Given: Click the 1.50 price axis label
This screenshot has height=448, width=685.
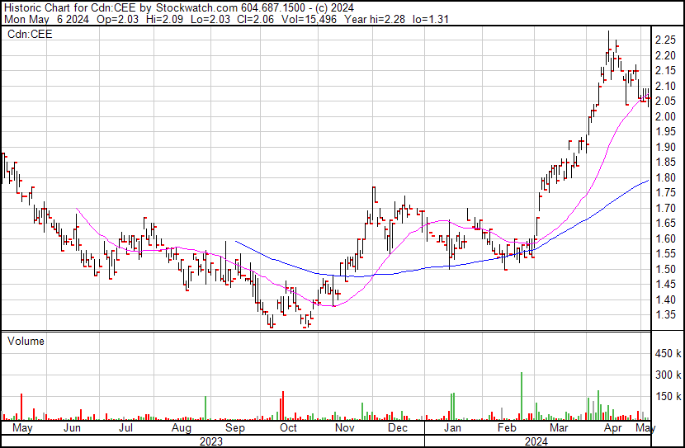Looking at the screenshot, I should coord(665,269).
